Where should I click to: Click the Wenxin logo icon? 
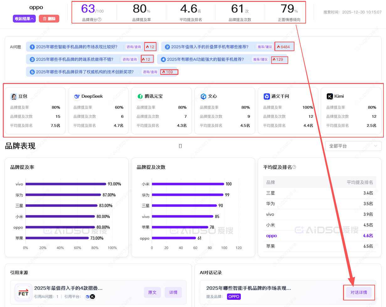pyautogui.click(x=204, y=96)
